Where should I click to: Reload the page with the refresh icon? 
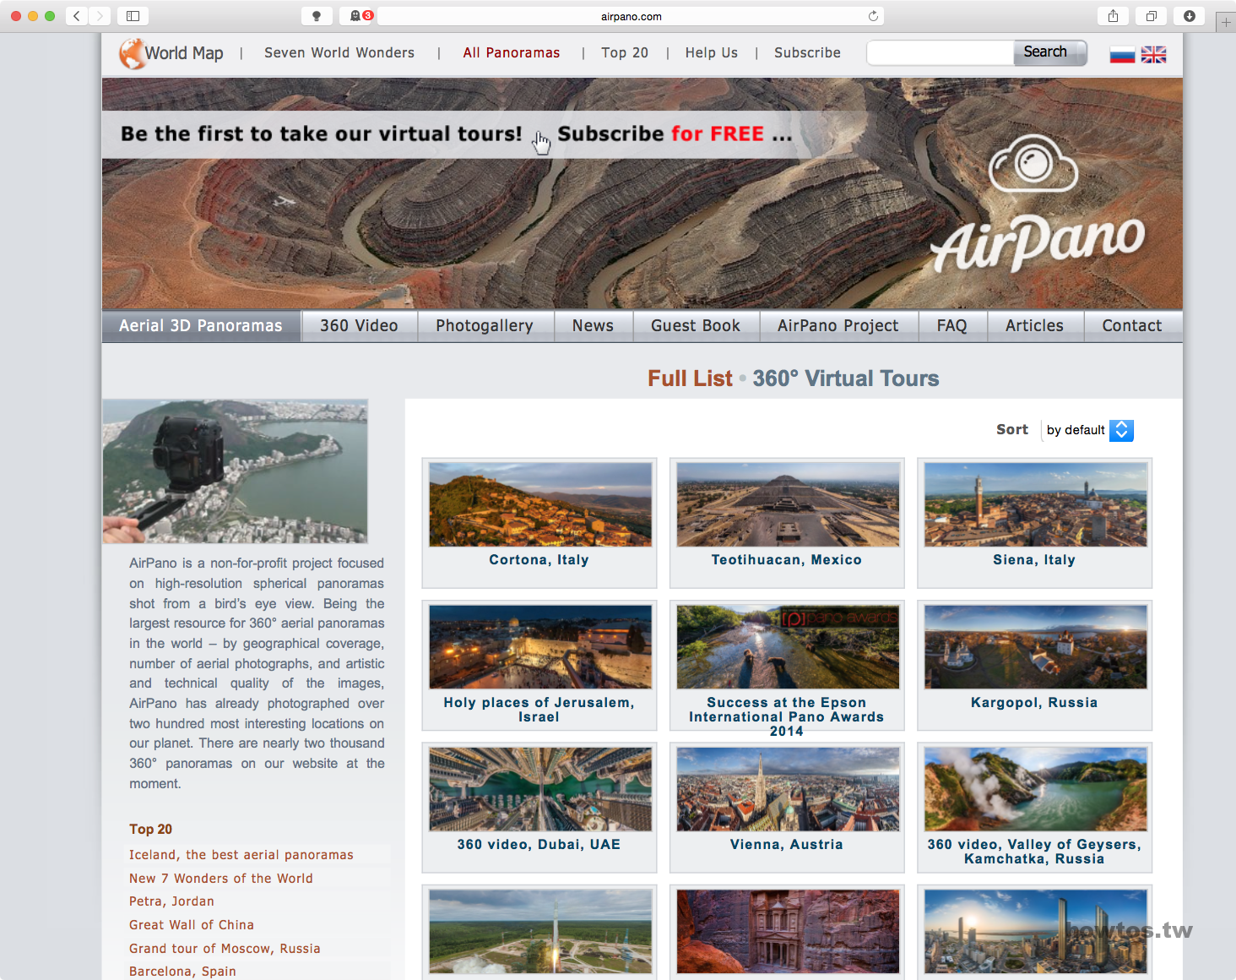(x=873, y=16)
